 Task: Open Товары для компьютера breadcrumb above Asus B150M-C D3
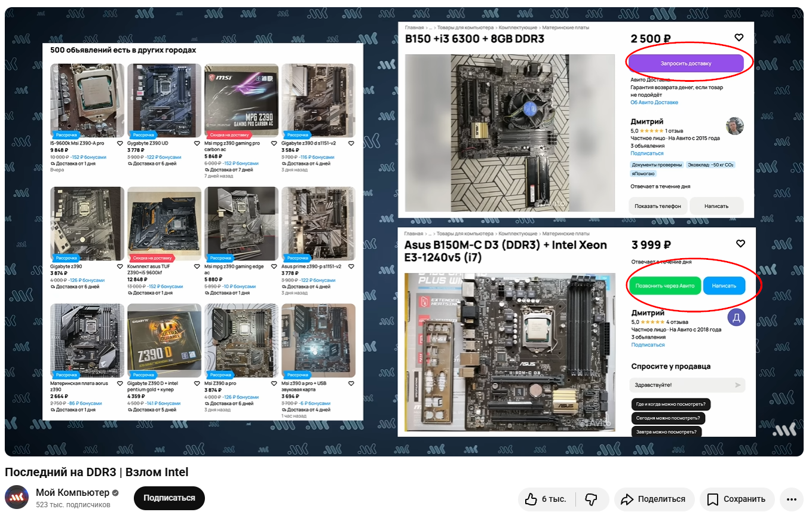pos(465,234)
